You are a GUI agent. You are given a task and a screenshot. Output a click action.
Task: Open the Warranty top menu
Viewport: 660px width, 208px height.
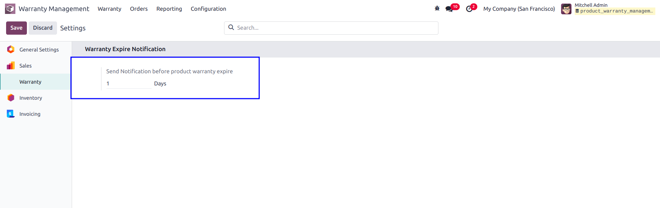tap(109, 9)
